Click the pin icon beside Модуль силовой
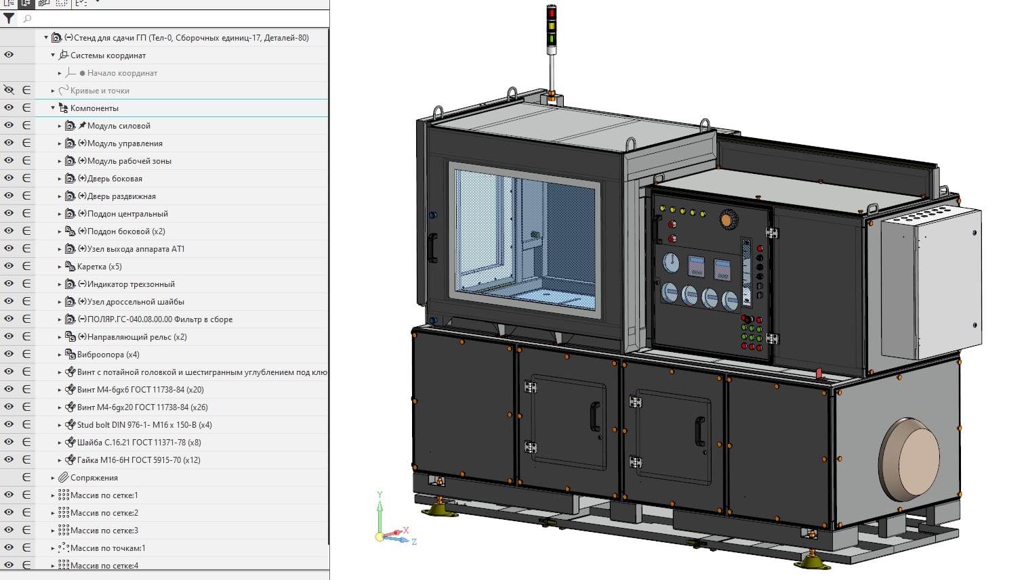 [82, 126]
